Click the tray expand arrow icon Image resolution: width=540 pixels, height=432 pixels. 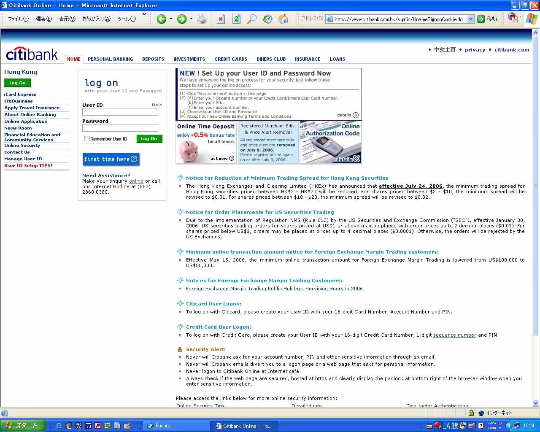point(509,426)
